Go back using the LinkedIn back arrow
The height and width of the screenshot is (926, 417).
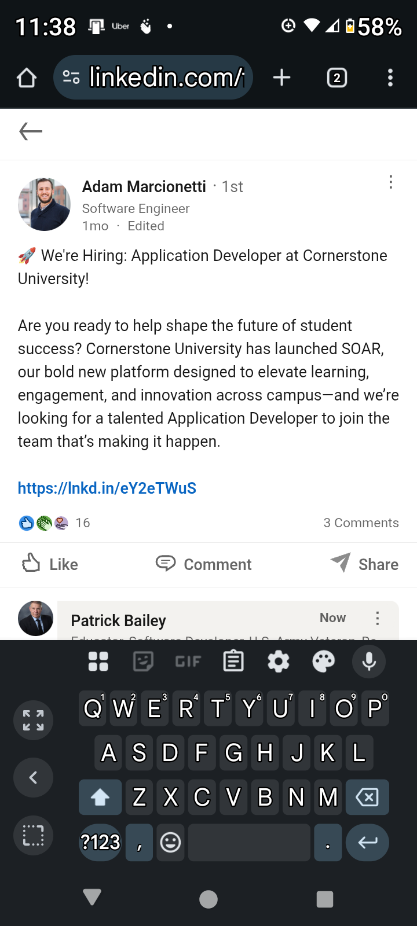click(31, 131)
